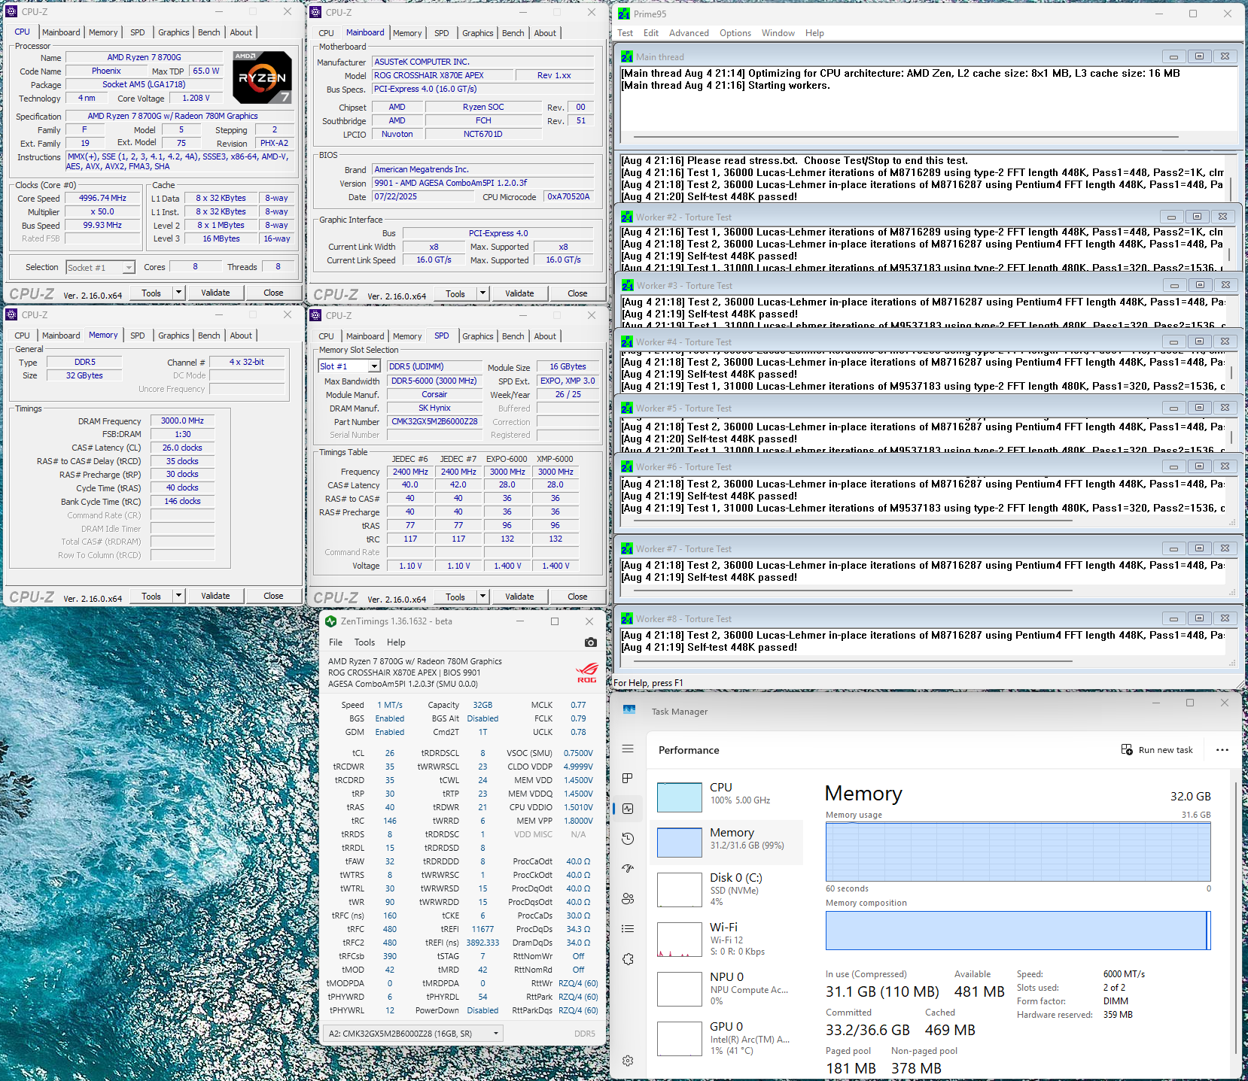Click the CPU-Z SPD window title icon
This screenshot has height=1081, width=1248.
pyautogui.click(x=316, y=316)
